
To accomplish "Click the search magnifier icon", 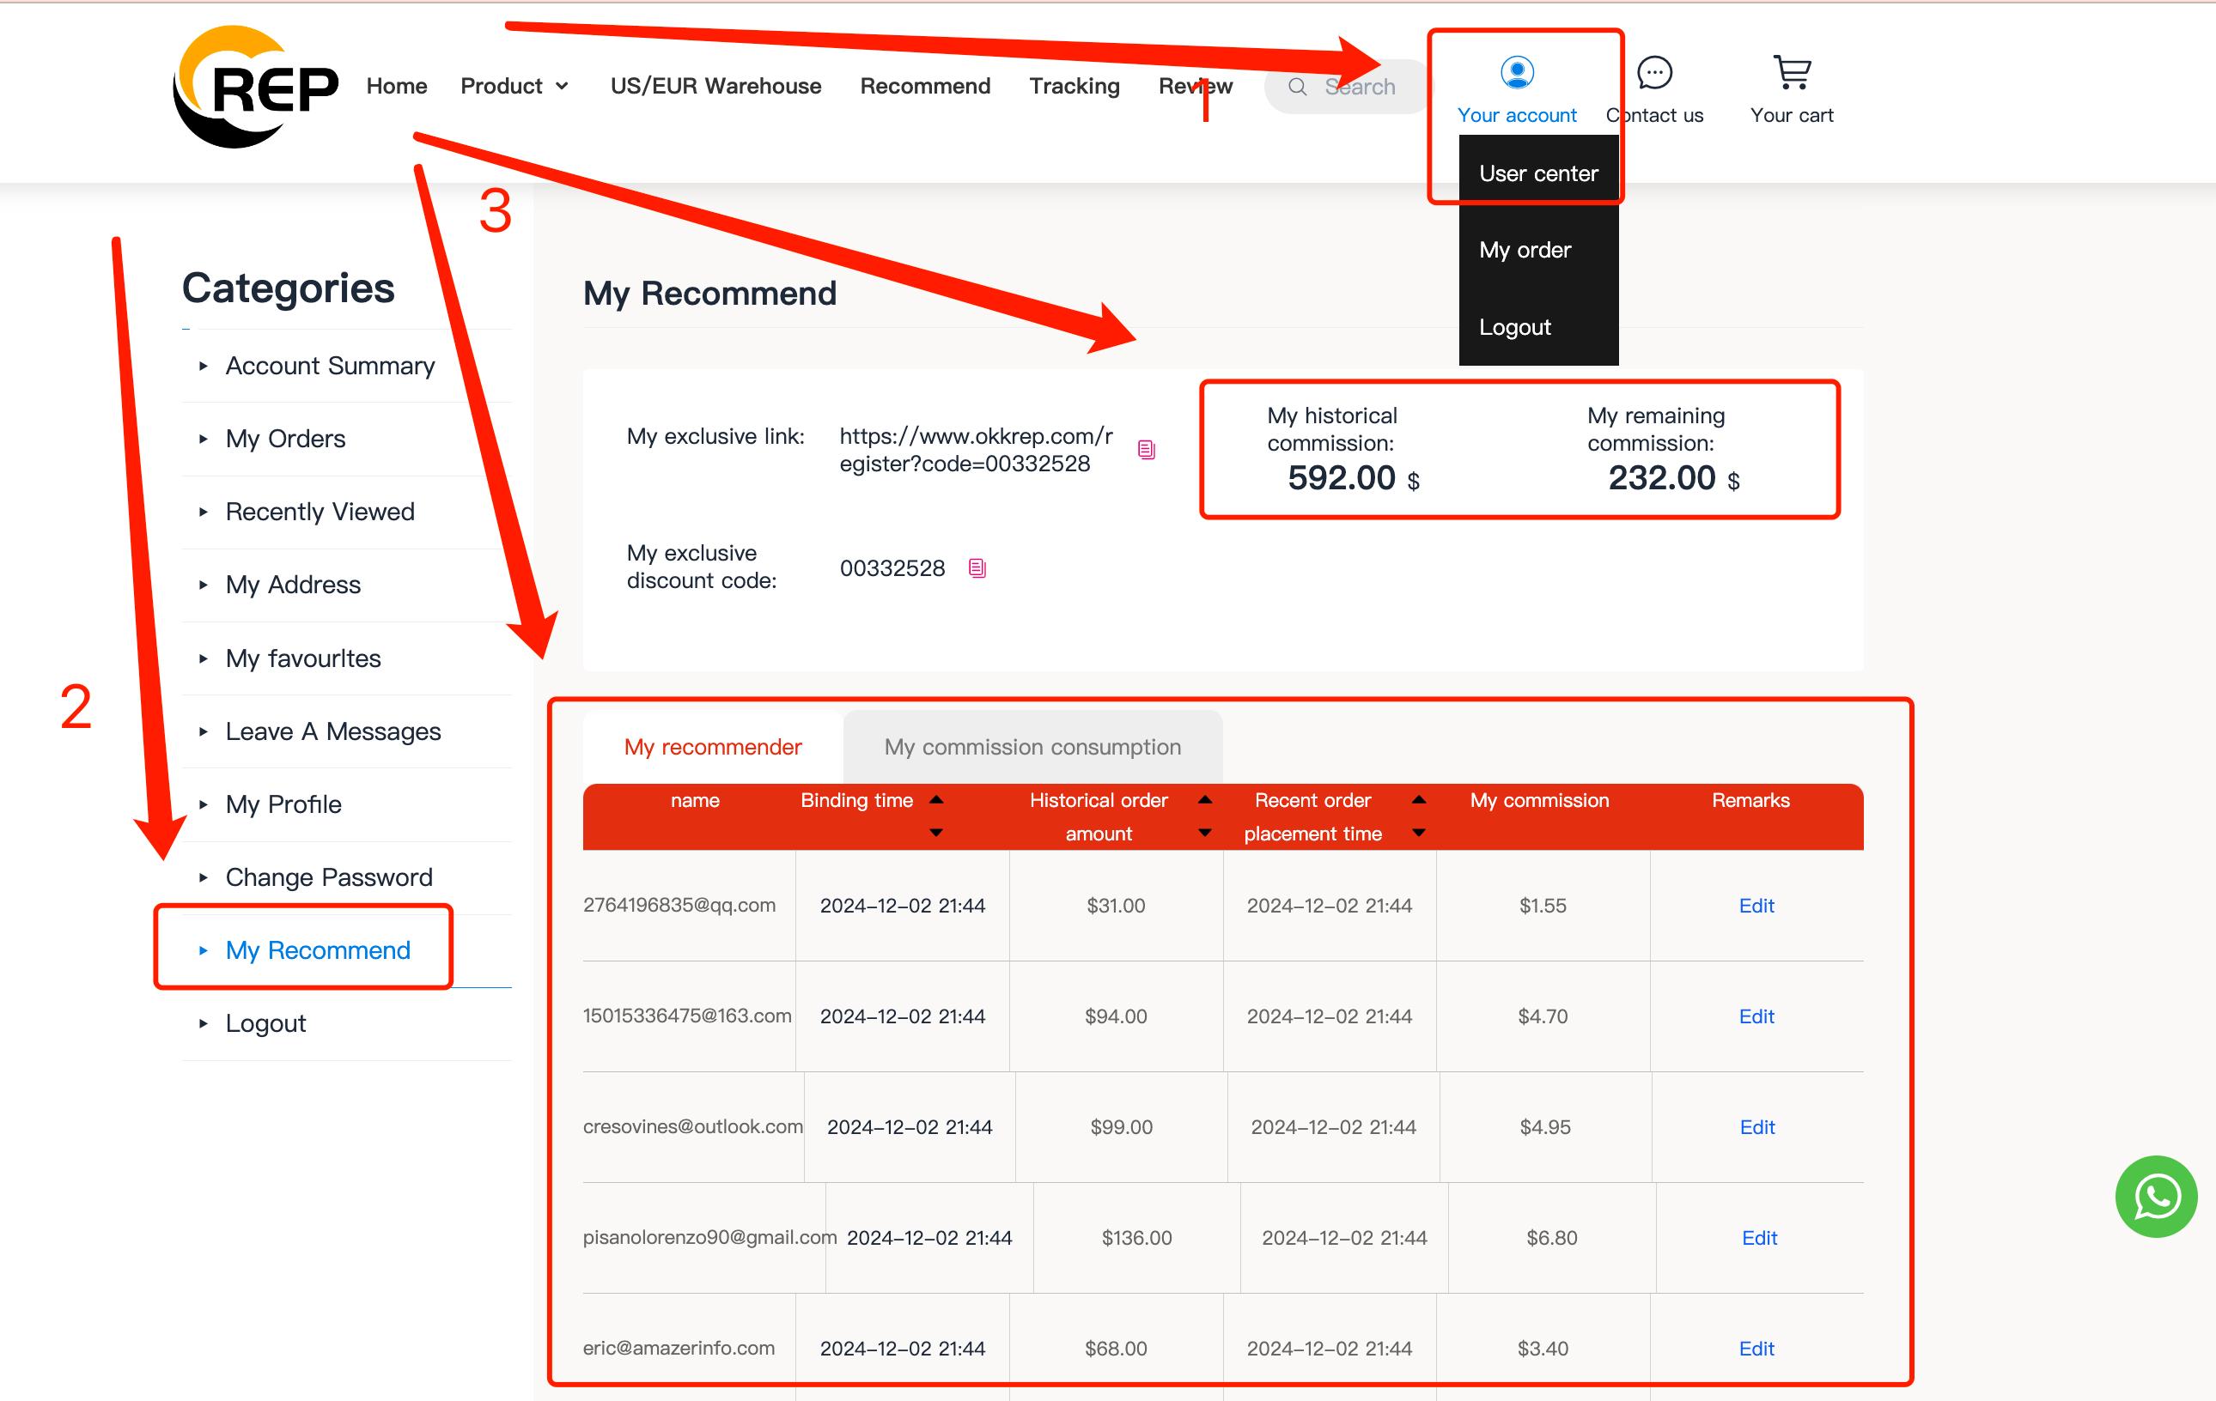I will click(x=1297, y=87).
